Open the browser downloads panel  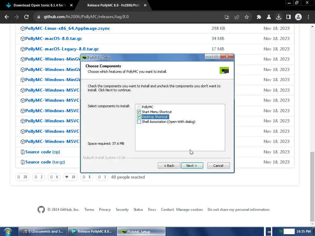(279, 17)
